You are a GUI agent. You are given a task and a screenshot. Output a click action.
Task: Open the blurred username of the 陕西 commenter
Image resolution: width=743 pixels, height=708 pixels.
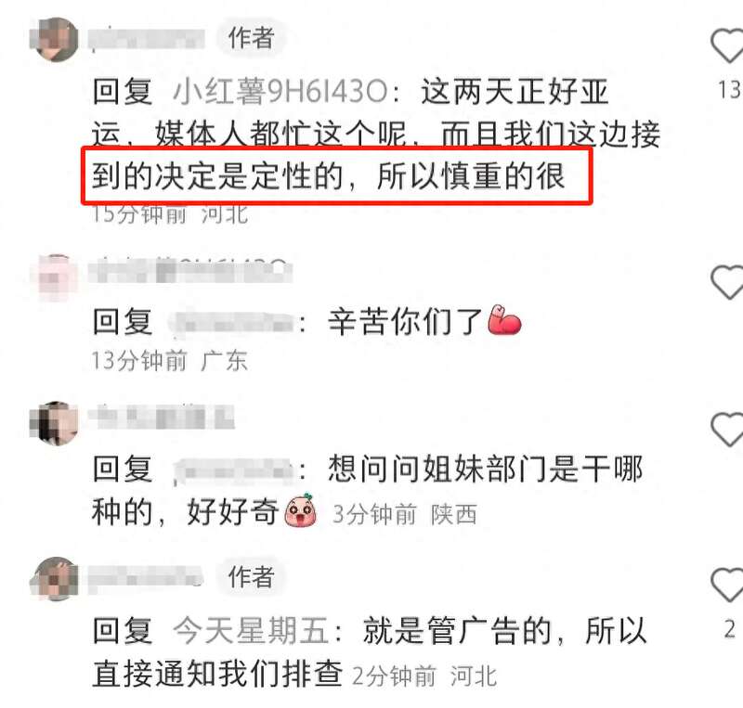coord(161,418)
